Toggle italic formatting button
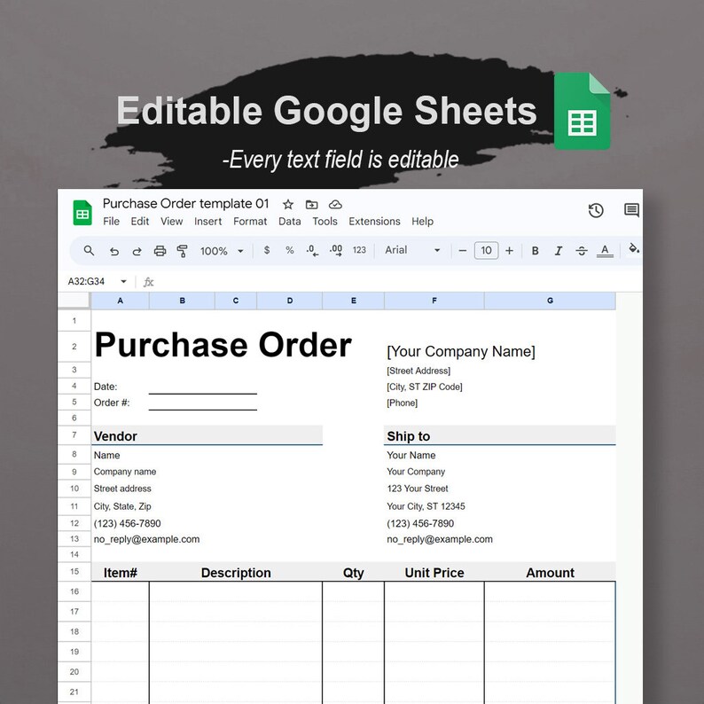Viewport: 704px width, 704px height. (x=558, y=251)
